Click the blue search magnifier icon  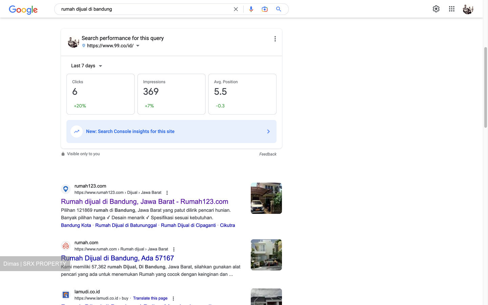[x=279, y=9]
